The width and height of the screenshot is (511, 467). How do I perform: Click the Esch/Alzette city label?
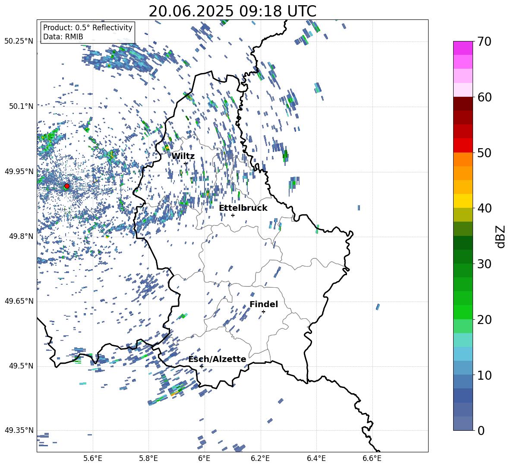(217, 359)
